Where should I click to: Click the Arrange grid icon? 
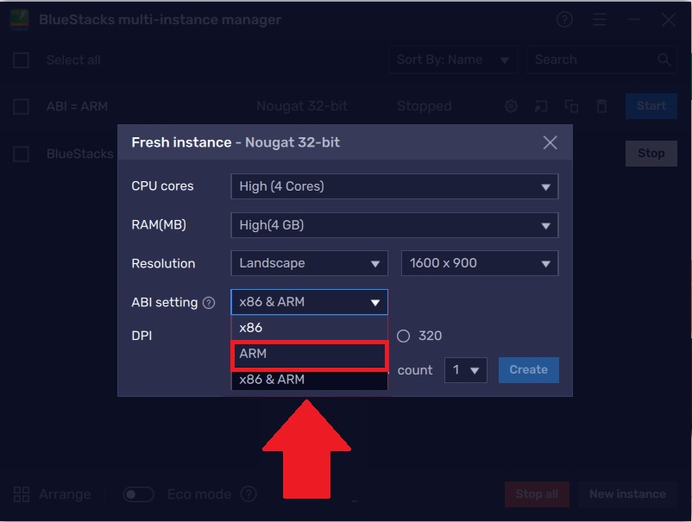(x=22, y=494)
